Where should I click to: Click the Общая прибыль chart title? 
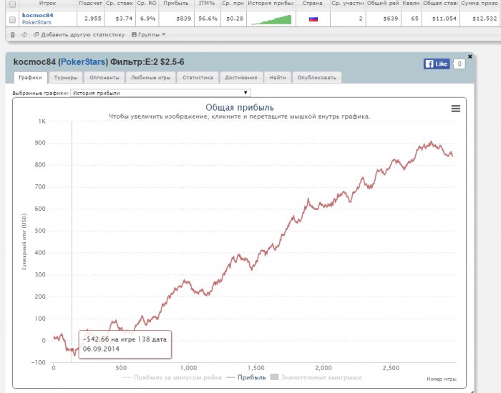coord(240,107)
